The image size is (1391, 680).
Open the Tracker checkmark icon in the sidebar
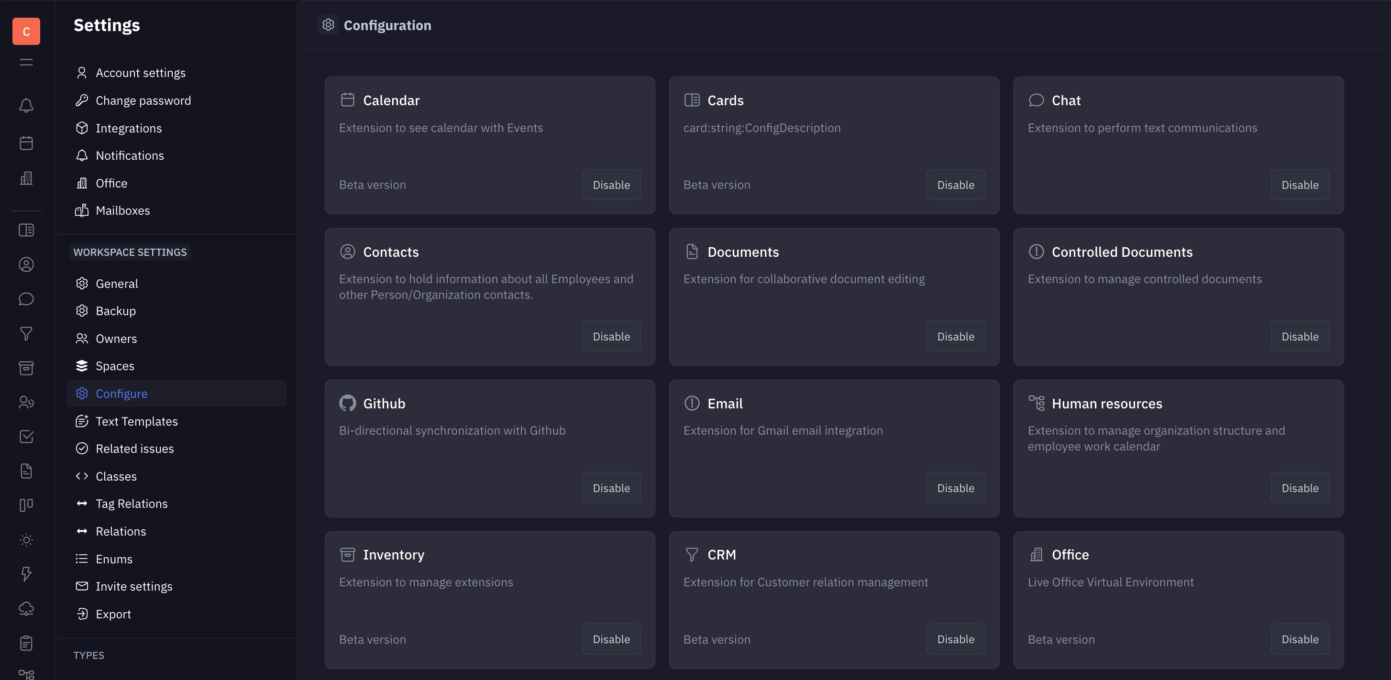click(x=26, y=437)
